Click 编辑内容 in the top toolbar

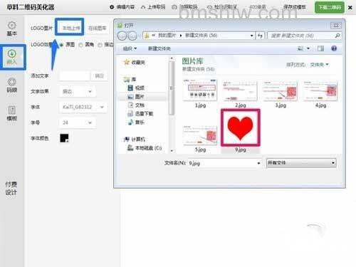122,7
